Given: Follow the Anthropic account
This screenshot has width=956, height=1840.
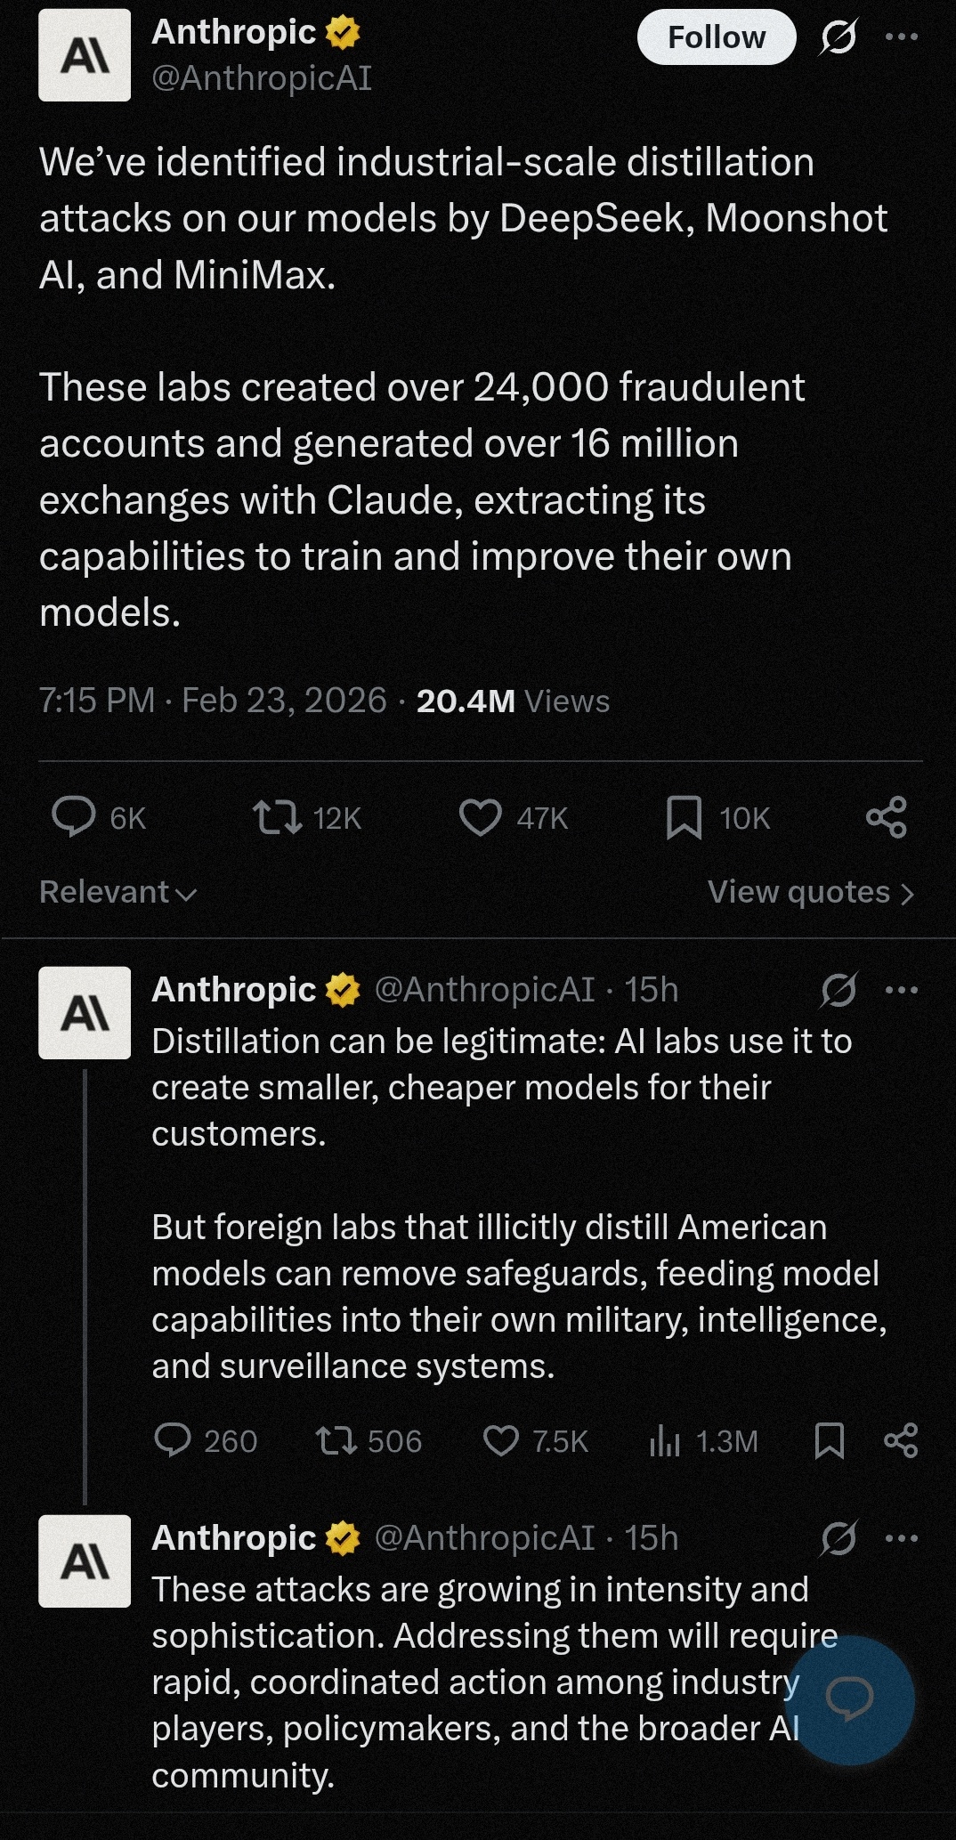Looking at the screenshot, I should [x=716, y=37].
